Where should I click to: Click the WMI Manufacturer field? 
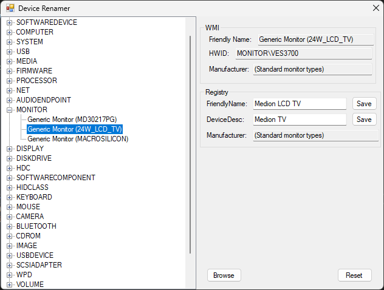coord(312,69)
